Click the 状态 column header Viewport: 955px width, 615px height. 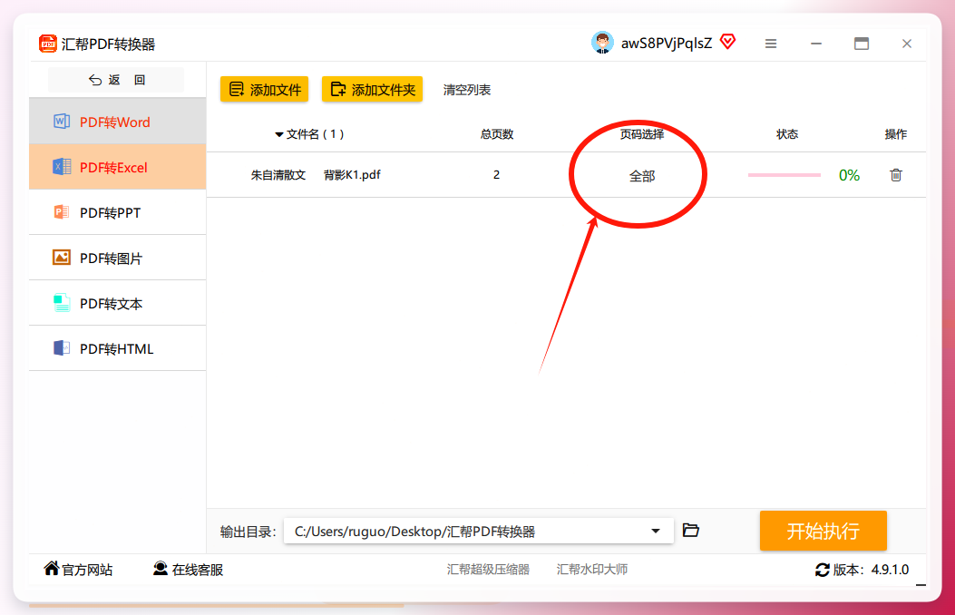coord(787,134)
